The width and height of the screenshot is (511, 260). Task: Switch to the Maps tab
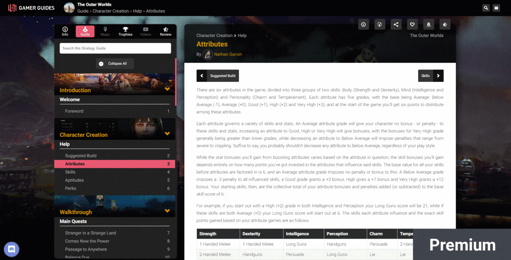pyautogui.click(x=105, y=32)
